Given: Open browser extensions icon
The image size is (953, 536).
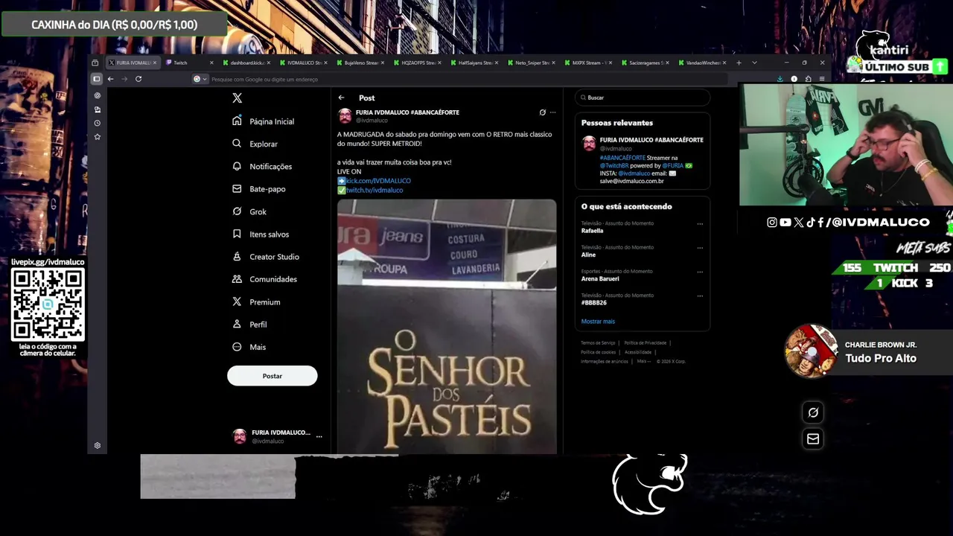Looking at the screenshot, I should pos(808,79).
